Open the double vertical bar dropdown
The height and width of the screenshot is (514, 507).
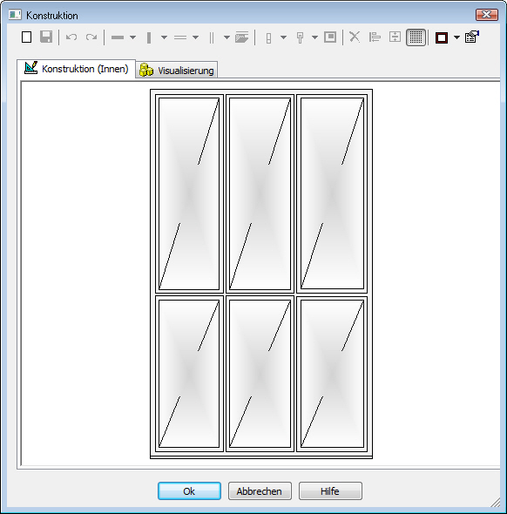(x=226, y=37)
